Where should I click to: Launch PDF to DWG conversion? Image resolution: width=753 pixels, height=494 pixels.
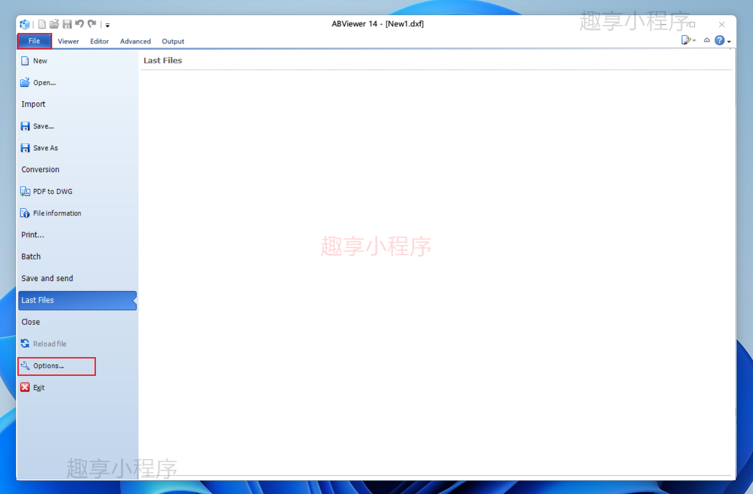[77, 191]
